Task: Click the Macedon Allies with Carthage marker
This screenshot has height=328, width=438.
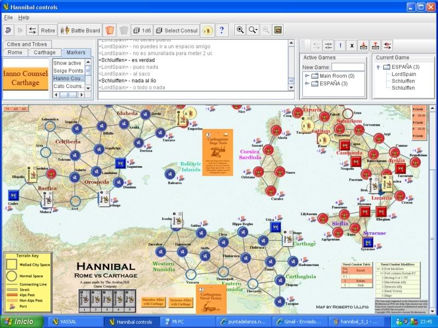Action: [153, 302]
